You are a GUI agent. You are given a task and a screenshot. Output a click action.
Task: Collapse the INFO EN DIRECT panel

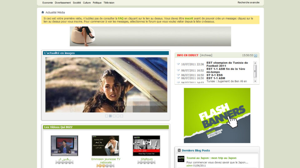click(x=255, y=56)
